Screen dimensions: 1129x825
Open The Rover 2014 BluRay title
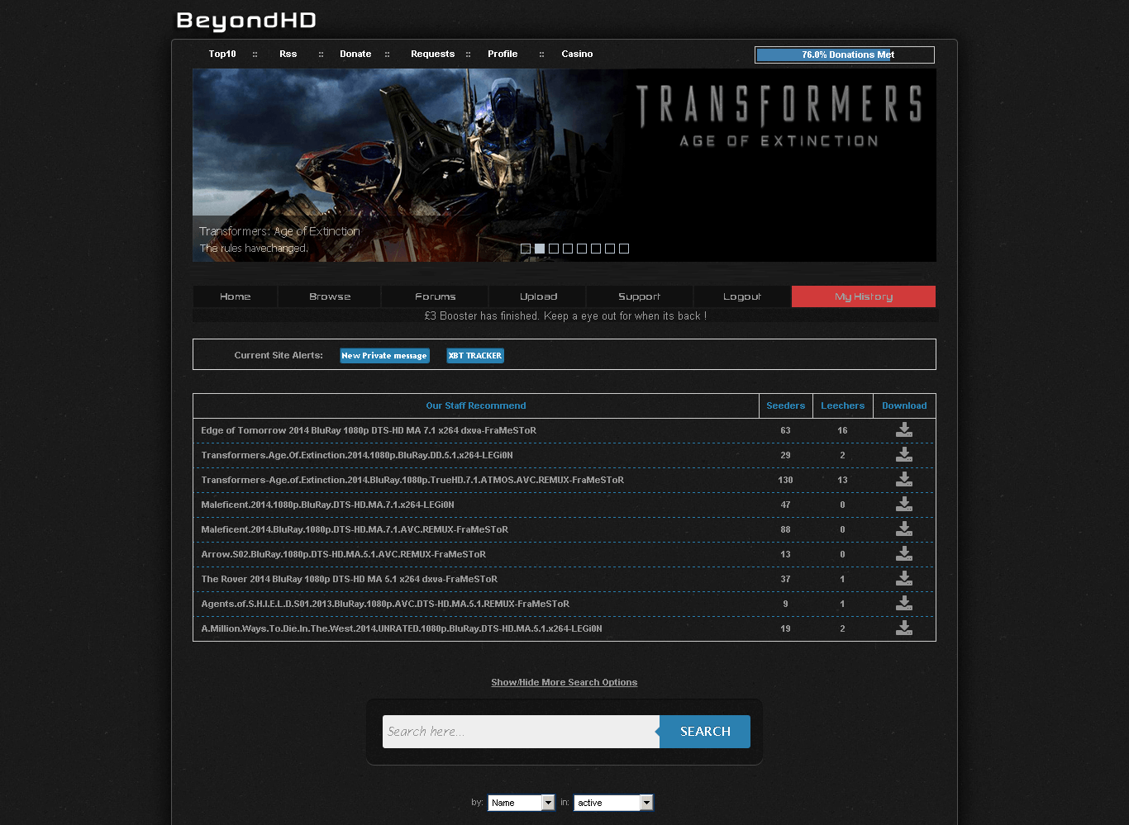tap(349, 579)
